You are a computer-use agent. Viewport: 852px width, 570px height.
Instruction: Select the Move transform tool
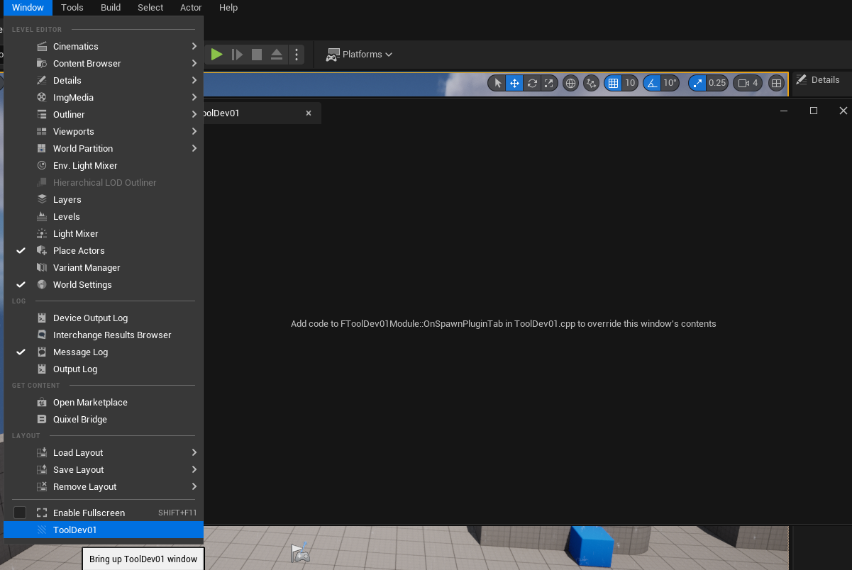click(x=514, y=83)
